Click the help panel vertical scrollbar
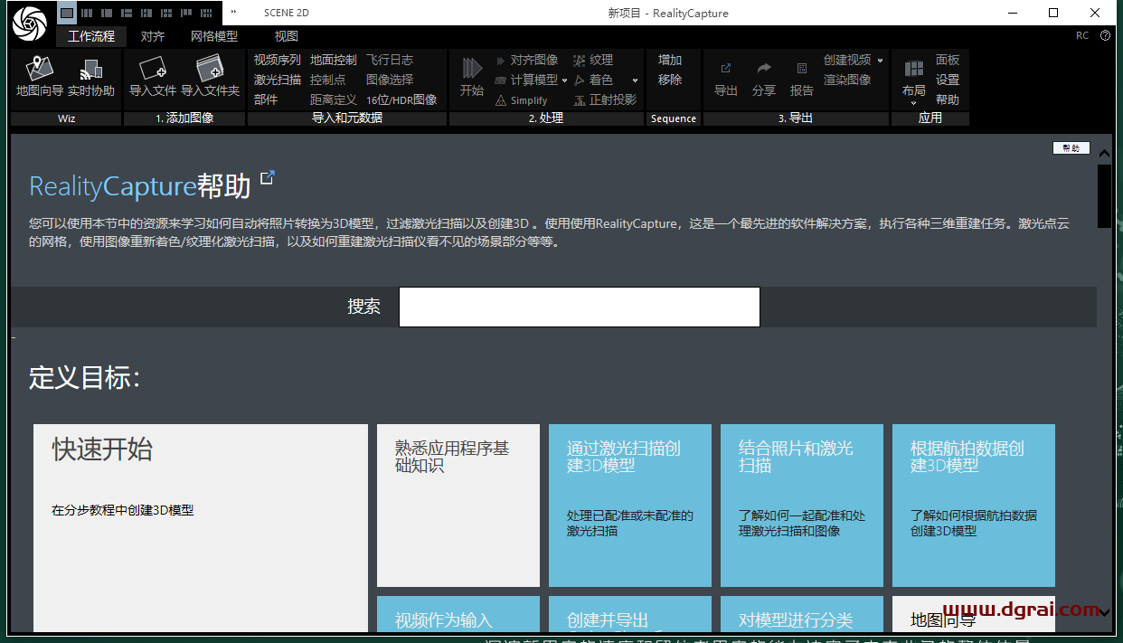This screenshot has width=1123, height=643. coord(1104,196)
